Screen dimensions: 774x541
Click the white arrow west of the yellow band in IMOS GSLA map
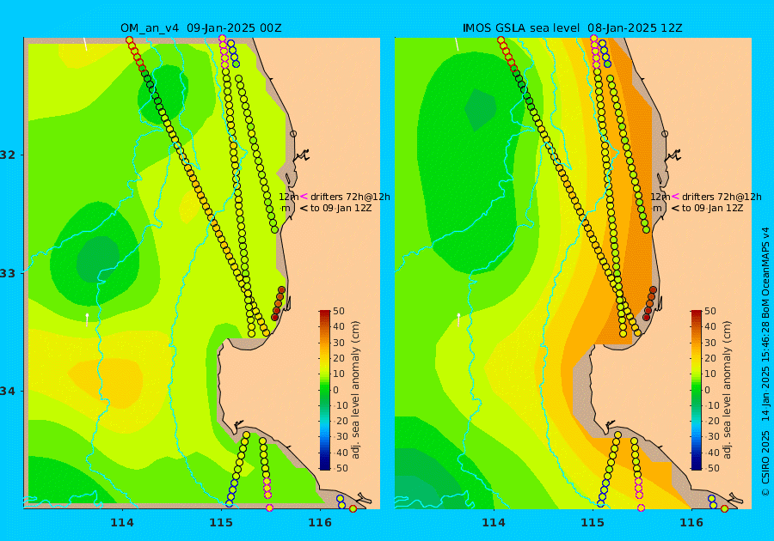tap(459, 319)
